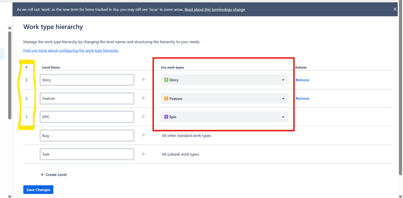The height and width of the screenshot is (198, 403).
Task: Open the Epic work types dropdown
Action: click(225, 117)
